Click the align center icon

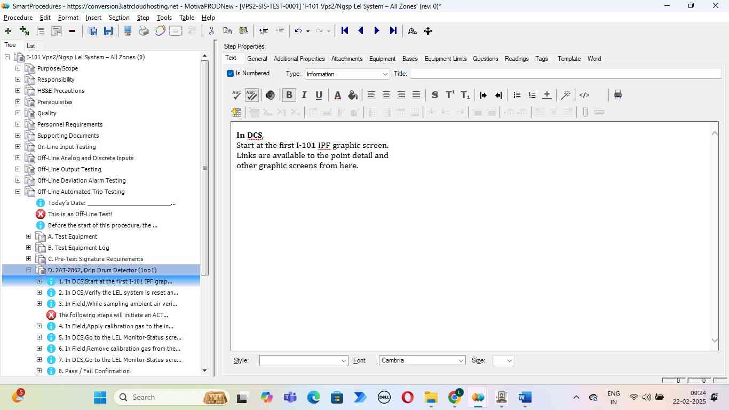tap(386, 95)
